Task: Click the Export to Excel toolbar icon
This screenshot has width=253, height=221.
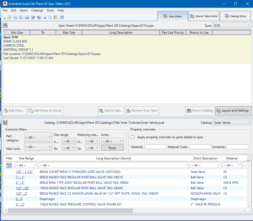Action: [33, 17]
